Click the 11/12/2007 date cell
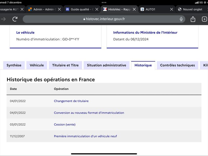The width and height of the screenshot is (208, 156). coord(17,136)
